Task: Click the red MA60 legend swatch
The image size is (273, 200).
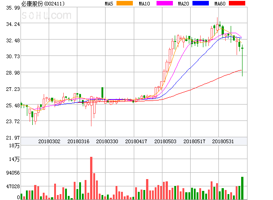Action: pos(237,3)
